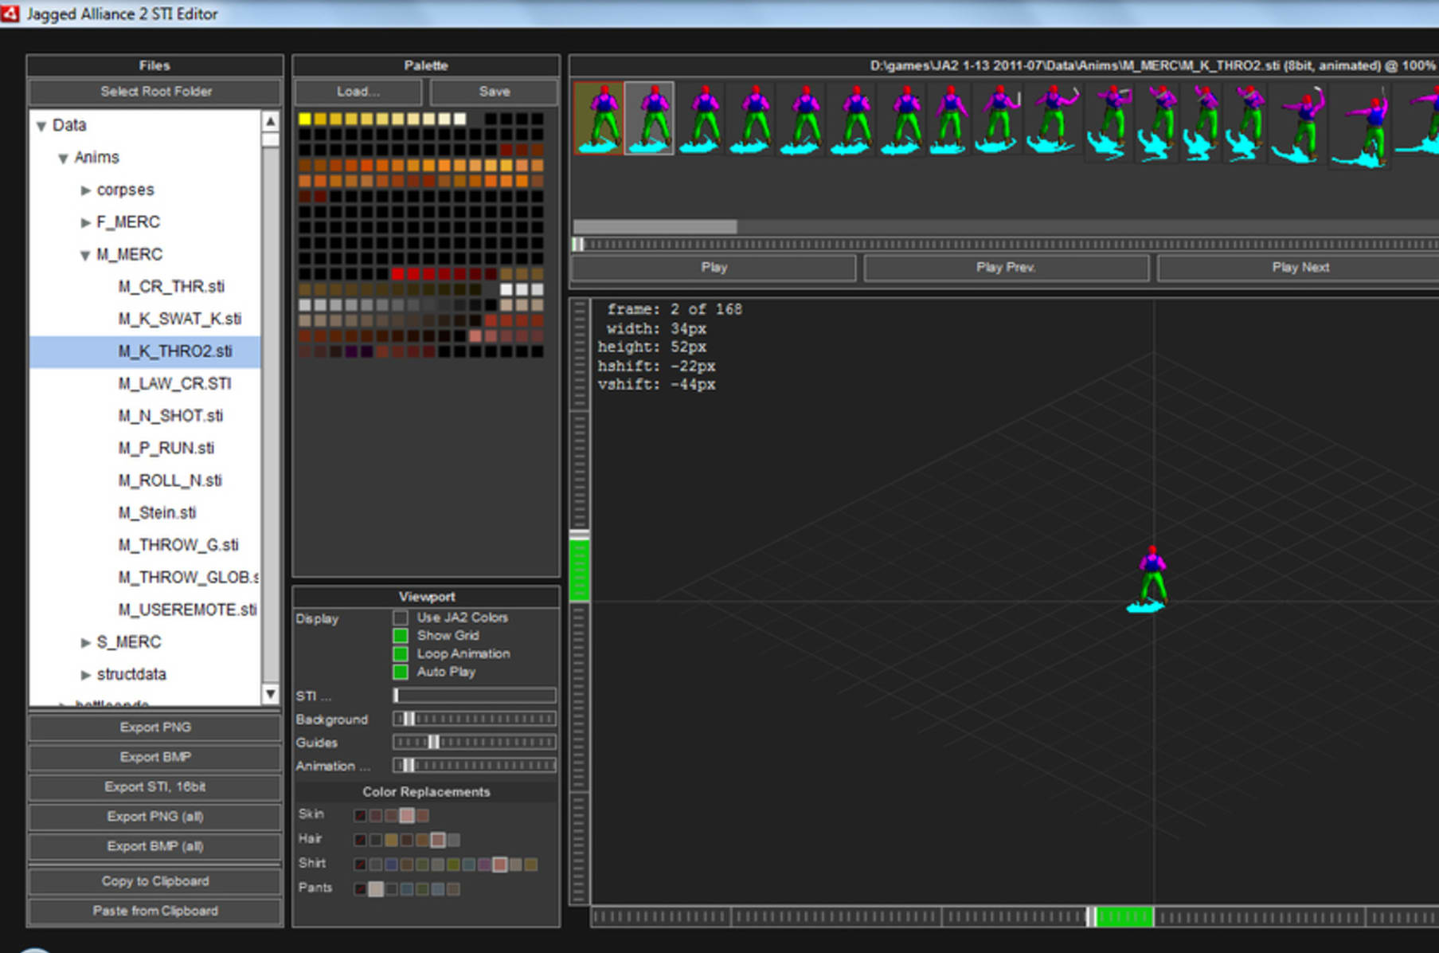Click palette Save button
This screenshot has height=953, width=1439.
click(494, 92)
